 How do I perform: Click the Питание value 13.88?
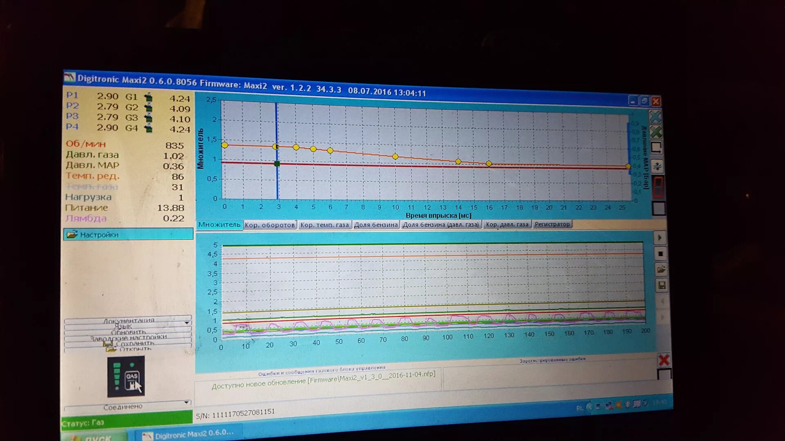(170, 208)
